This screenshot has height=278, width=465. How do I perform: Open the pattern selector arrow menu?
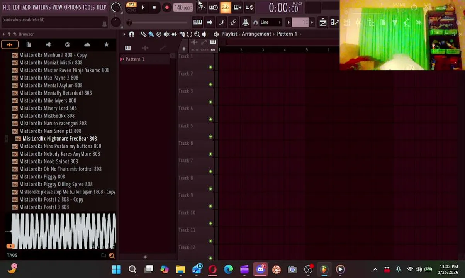coord(289,22)
